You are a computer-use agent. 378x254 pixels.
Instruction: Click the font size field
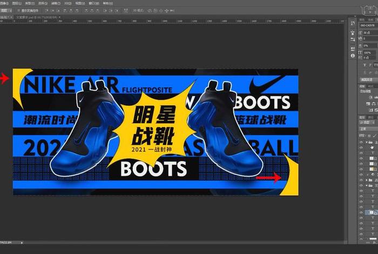tap(370, 32)
